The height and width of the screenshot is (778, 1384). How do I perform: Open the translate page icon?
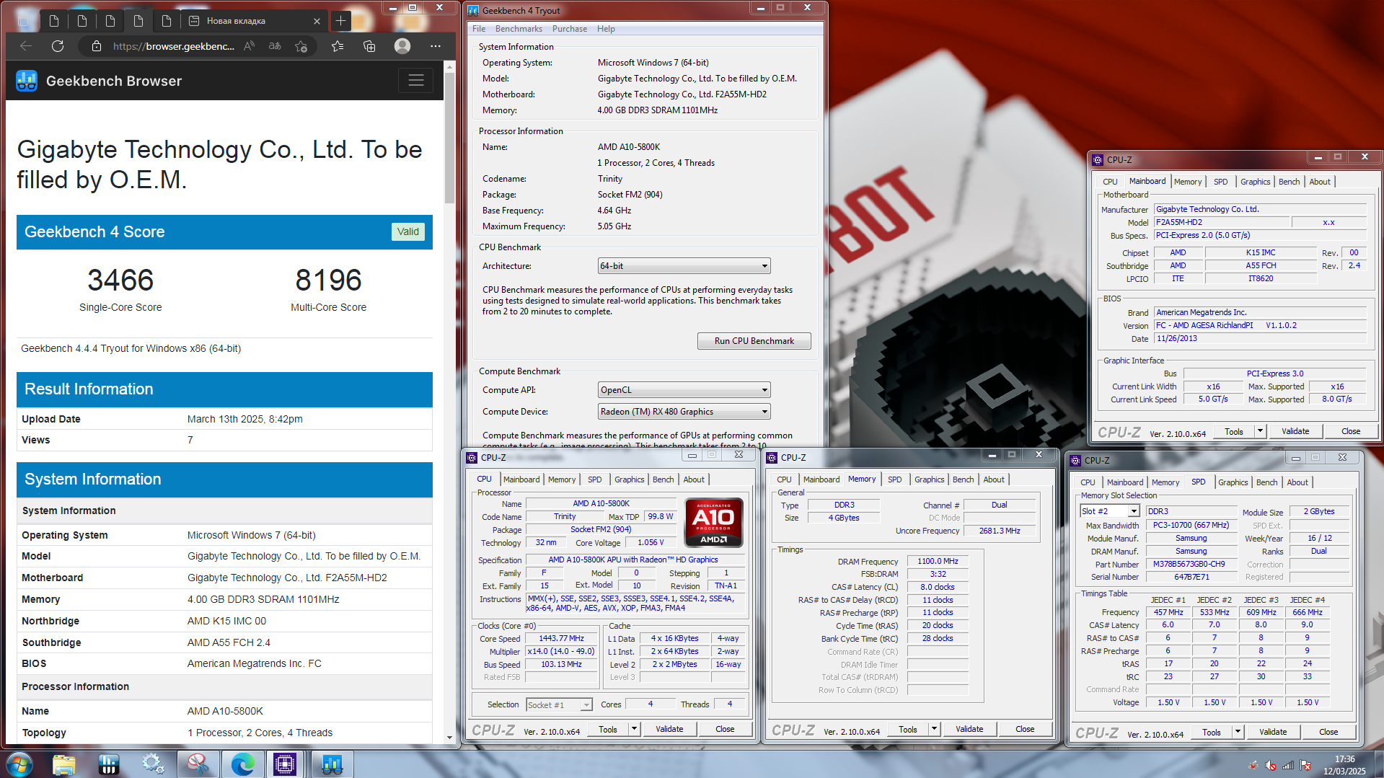click(275, 46)
